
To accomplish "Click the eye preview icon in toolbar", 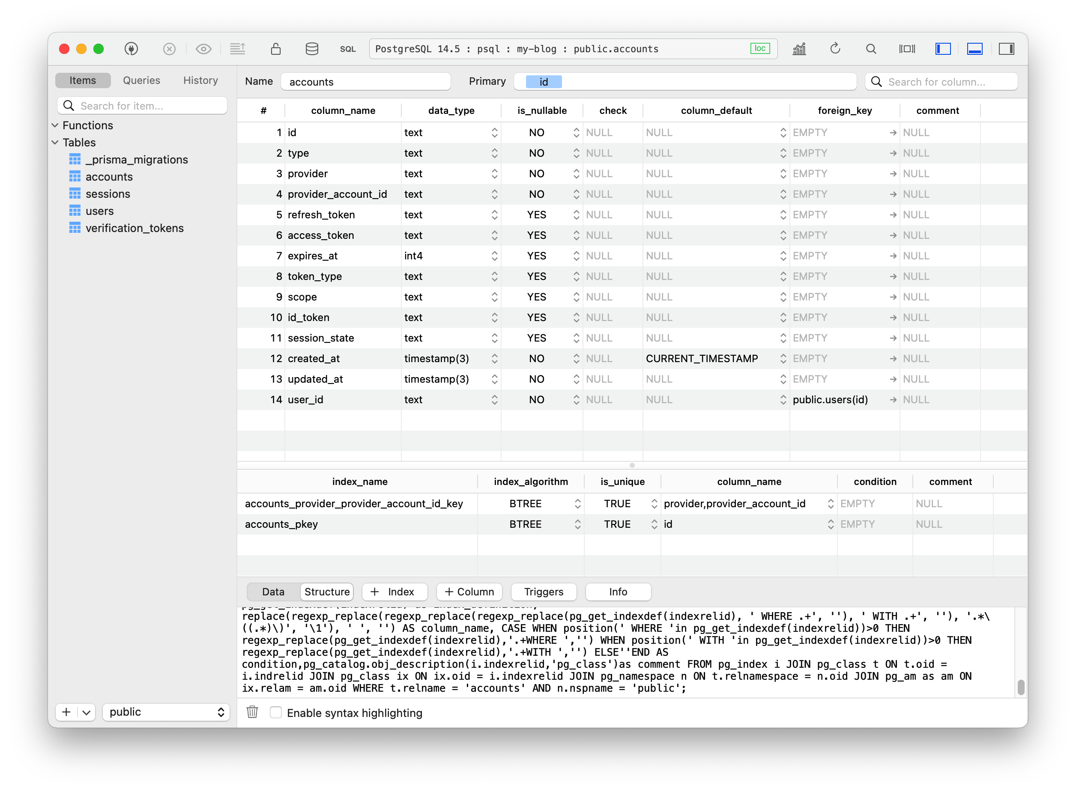I will coord(203,49).
